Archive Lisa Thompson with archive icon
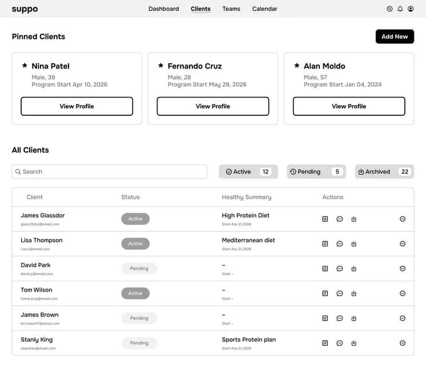Screen dimensions: 426x376 (353, 244)
